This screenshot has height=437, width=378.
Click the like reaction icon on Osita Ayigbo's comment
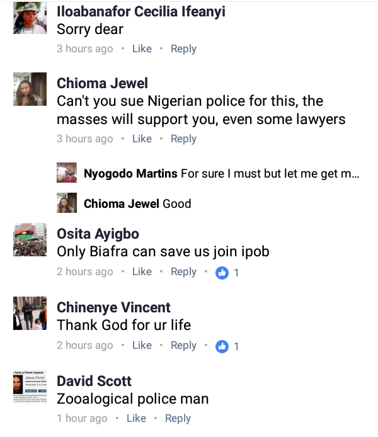point(222,273)
